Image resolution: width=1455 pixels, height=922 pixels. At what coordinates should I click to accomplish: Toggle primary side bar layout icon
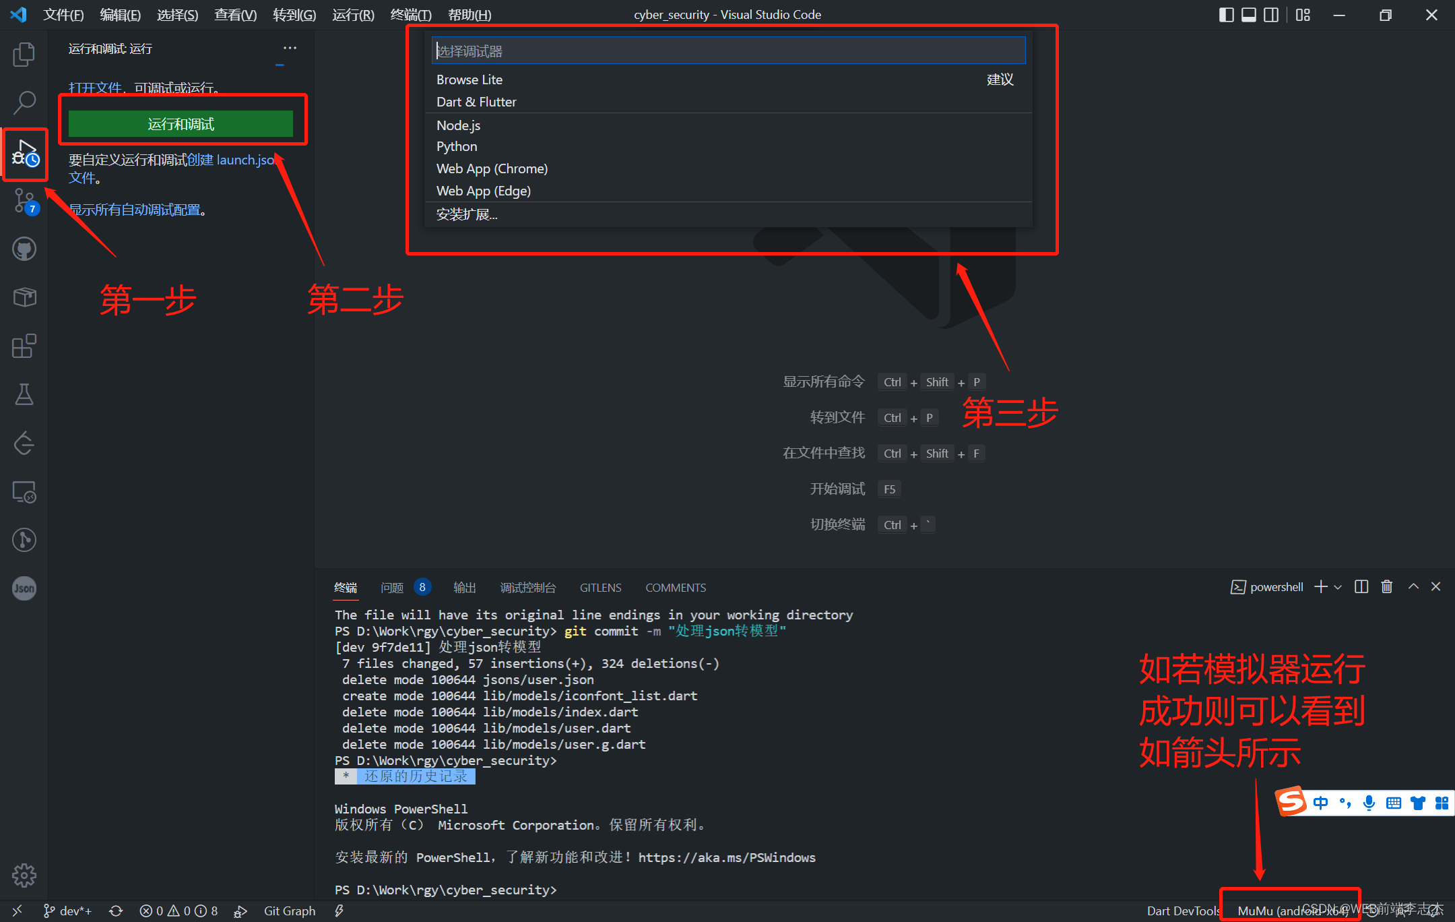click(1227, 15)
